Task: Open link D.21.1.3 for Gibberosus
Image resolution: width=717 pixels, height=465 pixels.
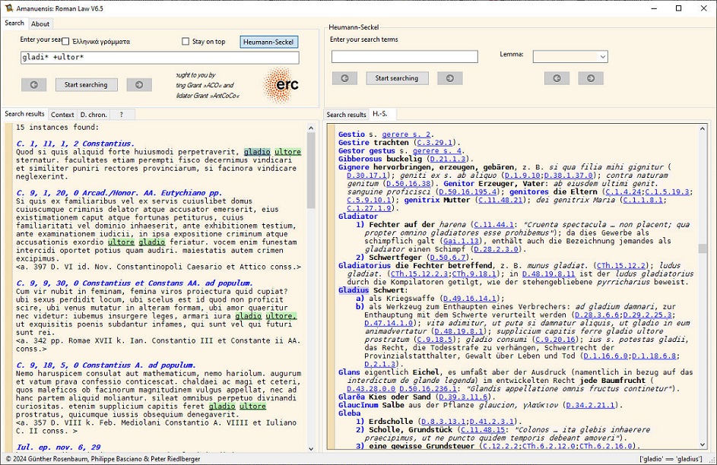Action: pyautogui.click(x=447, y=159)
